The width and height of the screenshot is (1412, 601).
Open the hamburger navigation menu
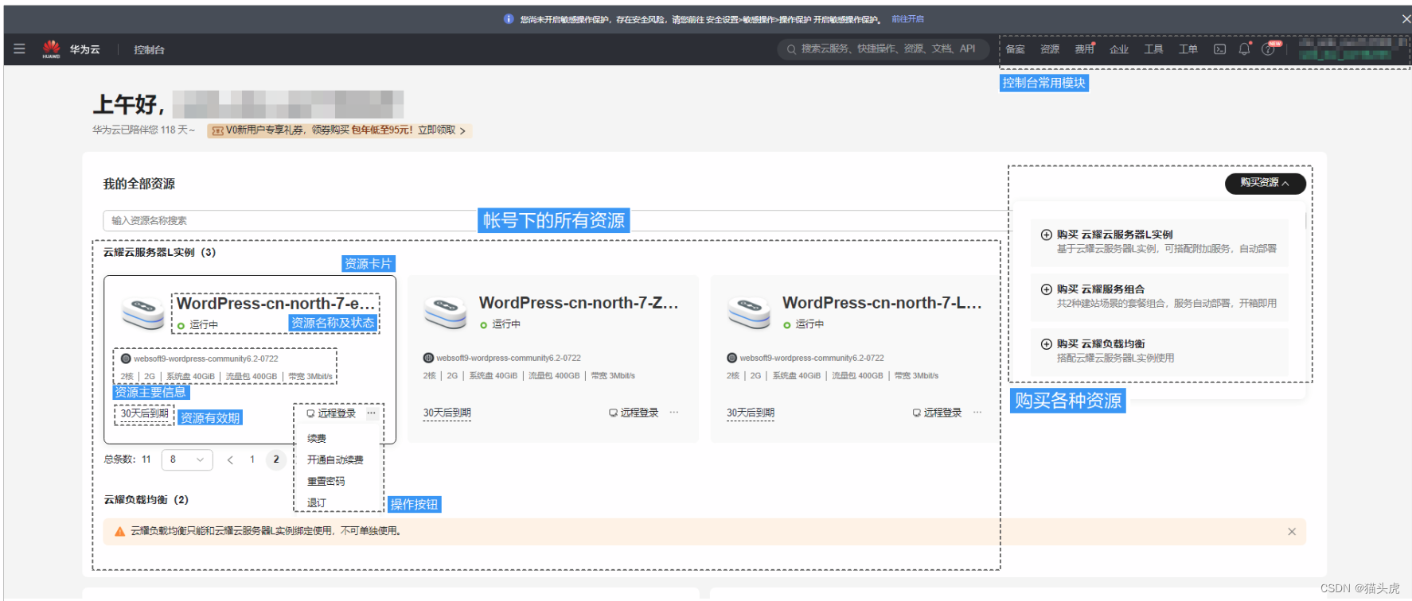coord(19,49)
